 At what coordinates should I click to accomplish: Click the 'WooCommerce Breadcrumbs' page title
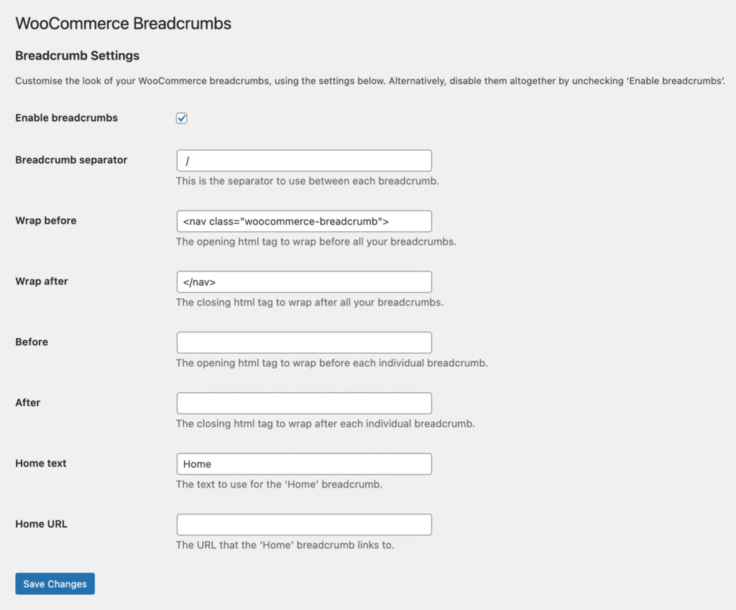[x=123, y=24]
